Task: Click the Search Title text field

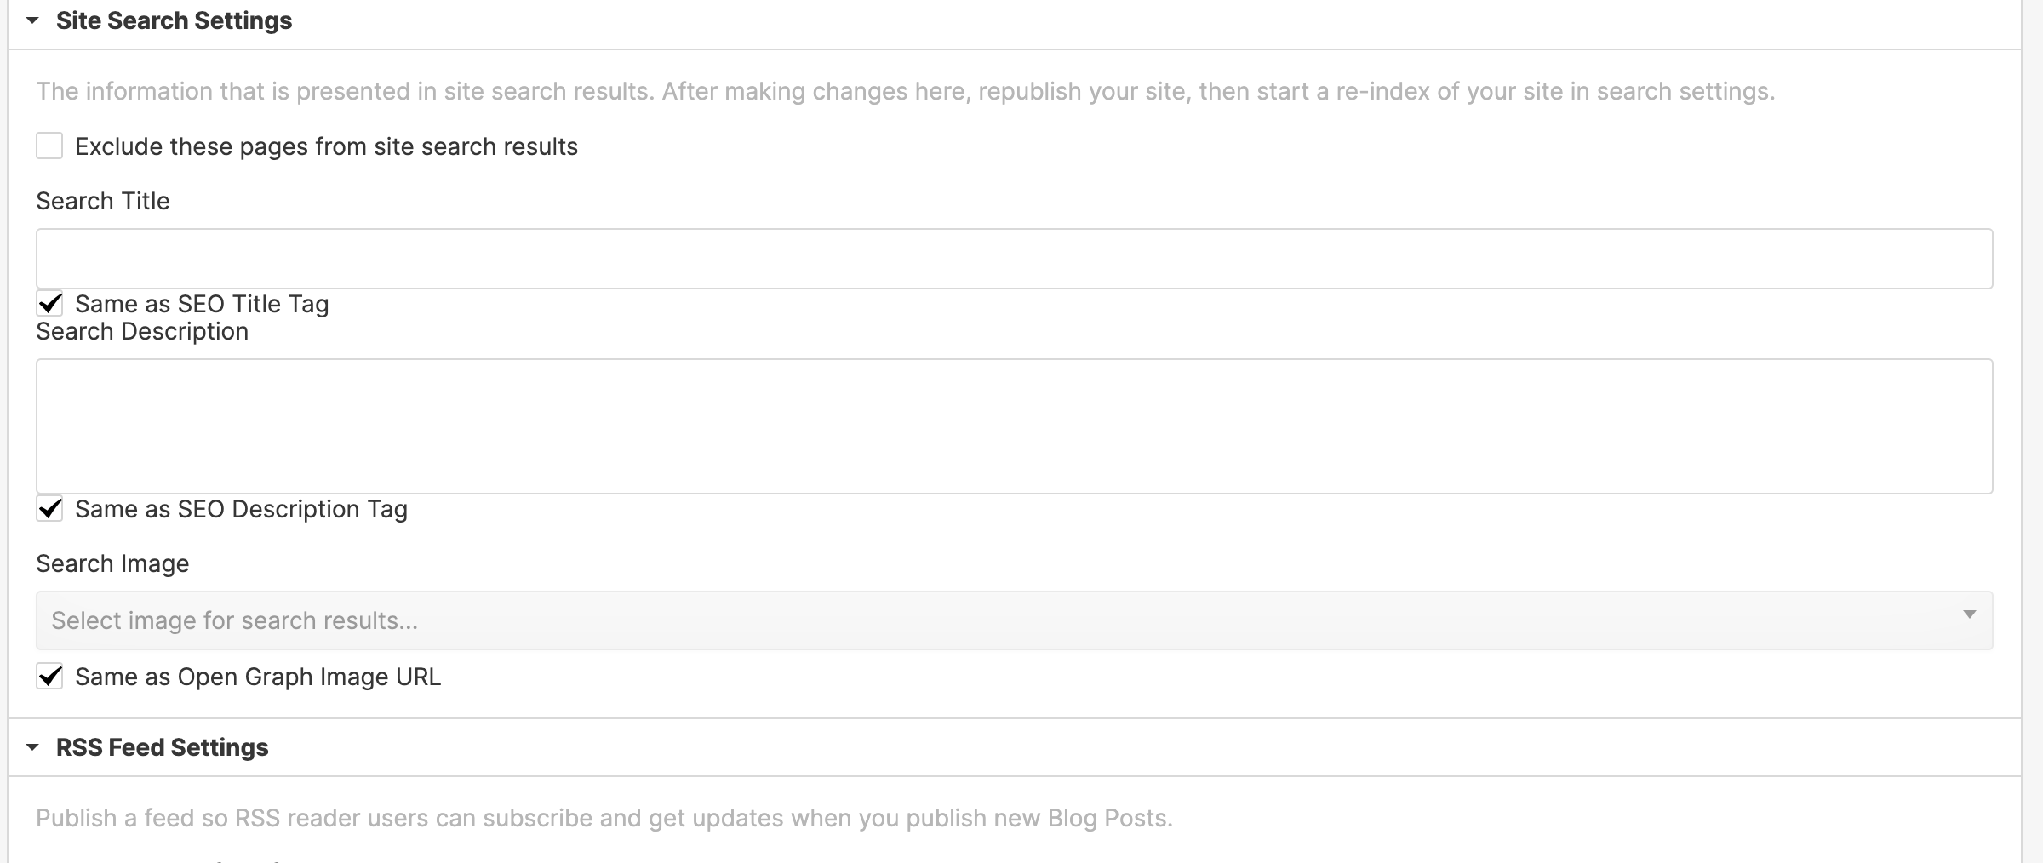Action: 1013,259
